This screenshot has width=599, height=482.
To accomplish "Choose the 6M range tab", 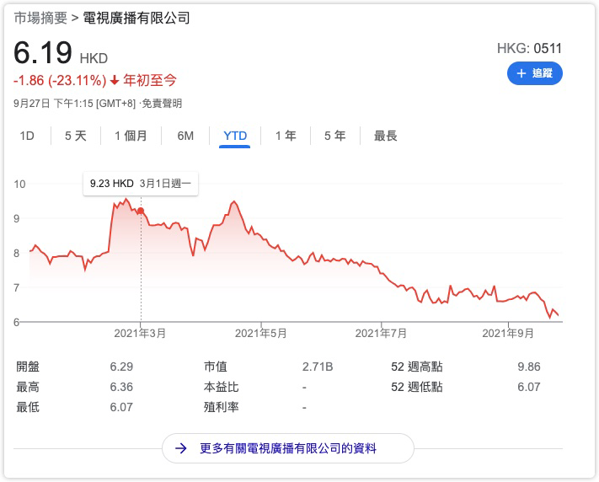I will tap(185, 136).
